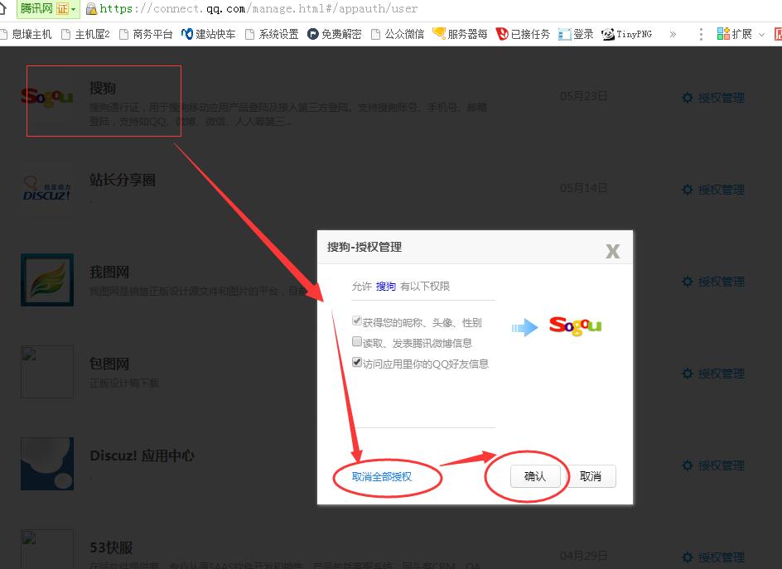Open the 主机屋2 bookmark
The width and height of the screenshot is (782, 569).
[x=85, y=34]
